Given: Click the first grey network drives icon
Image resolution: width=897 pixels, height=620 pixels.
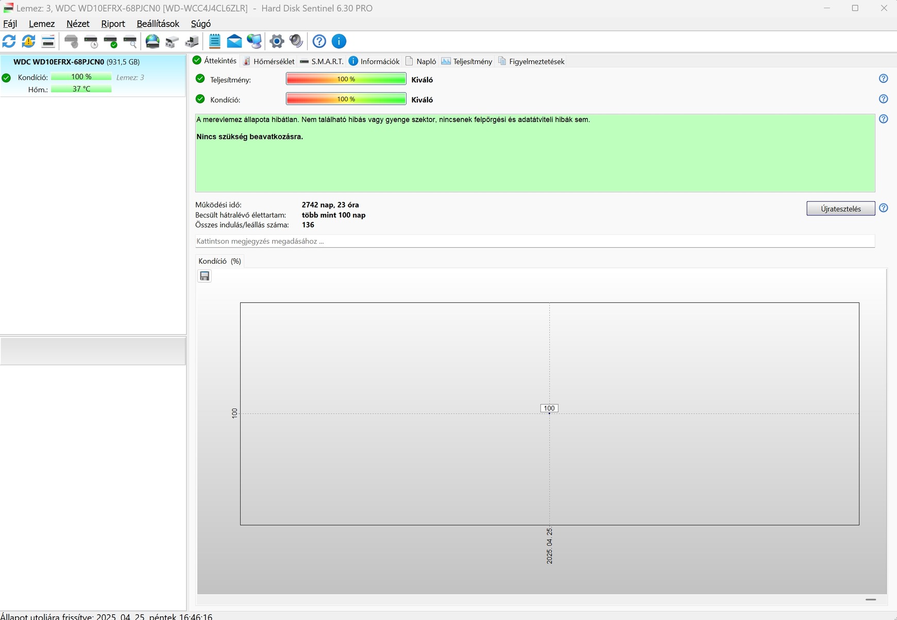Looking at the screenshot, I should (x=172, y=41).
